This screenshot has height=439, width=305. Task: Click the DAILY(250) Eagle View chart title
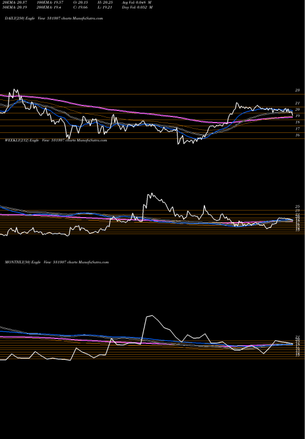(54, 18)
